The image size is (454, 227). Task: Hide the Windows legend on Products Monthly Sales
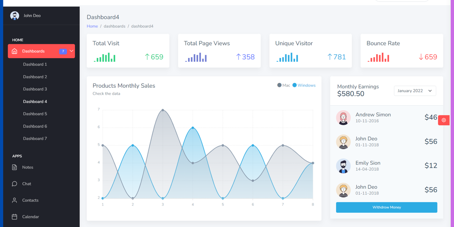(304, 85)
